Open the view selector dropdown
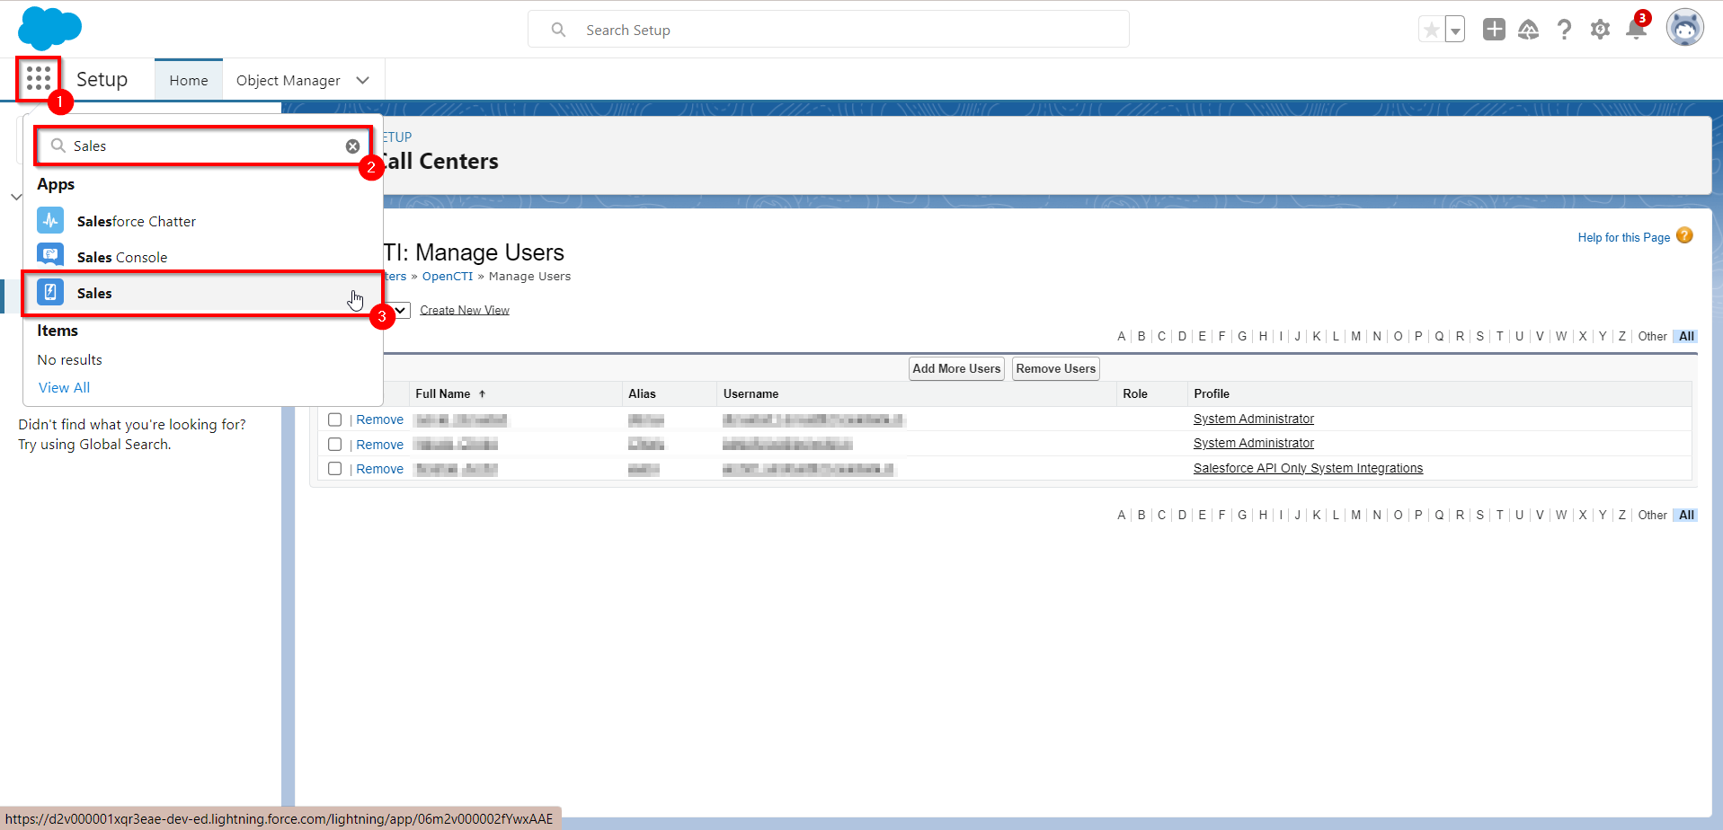 coord(400,310)
